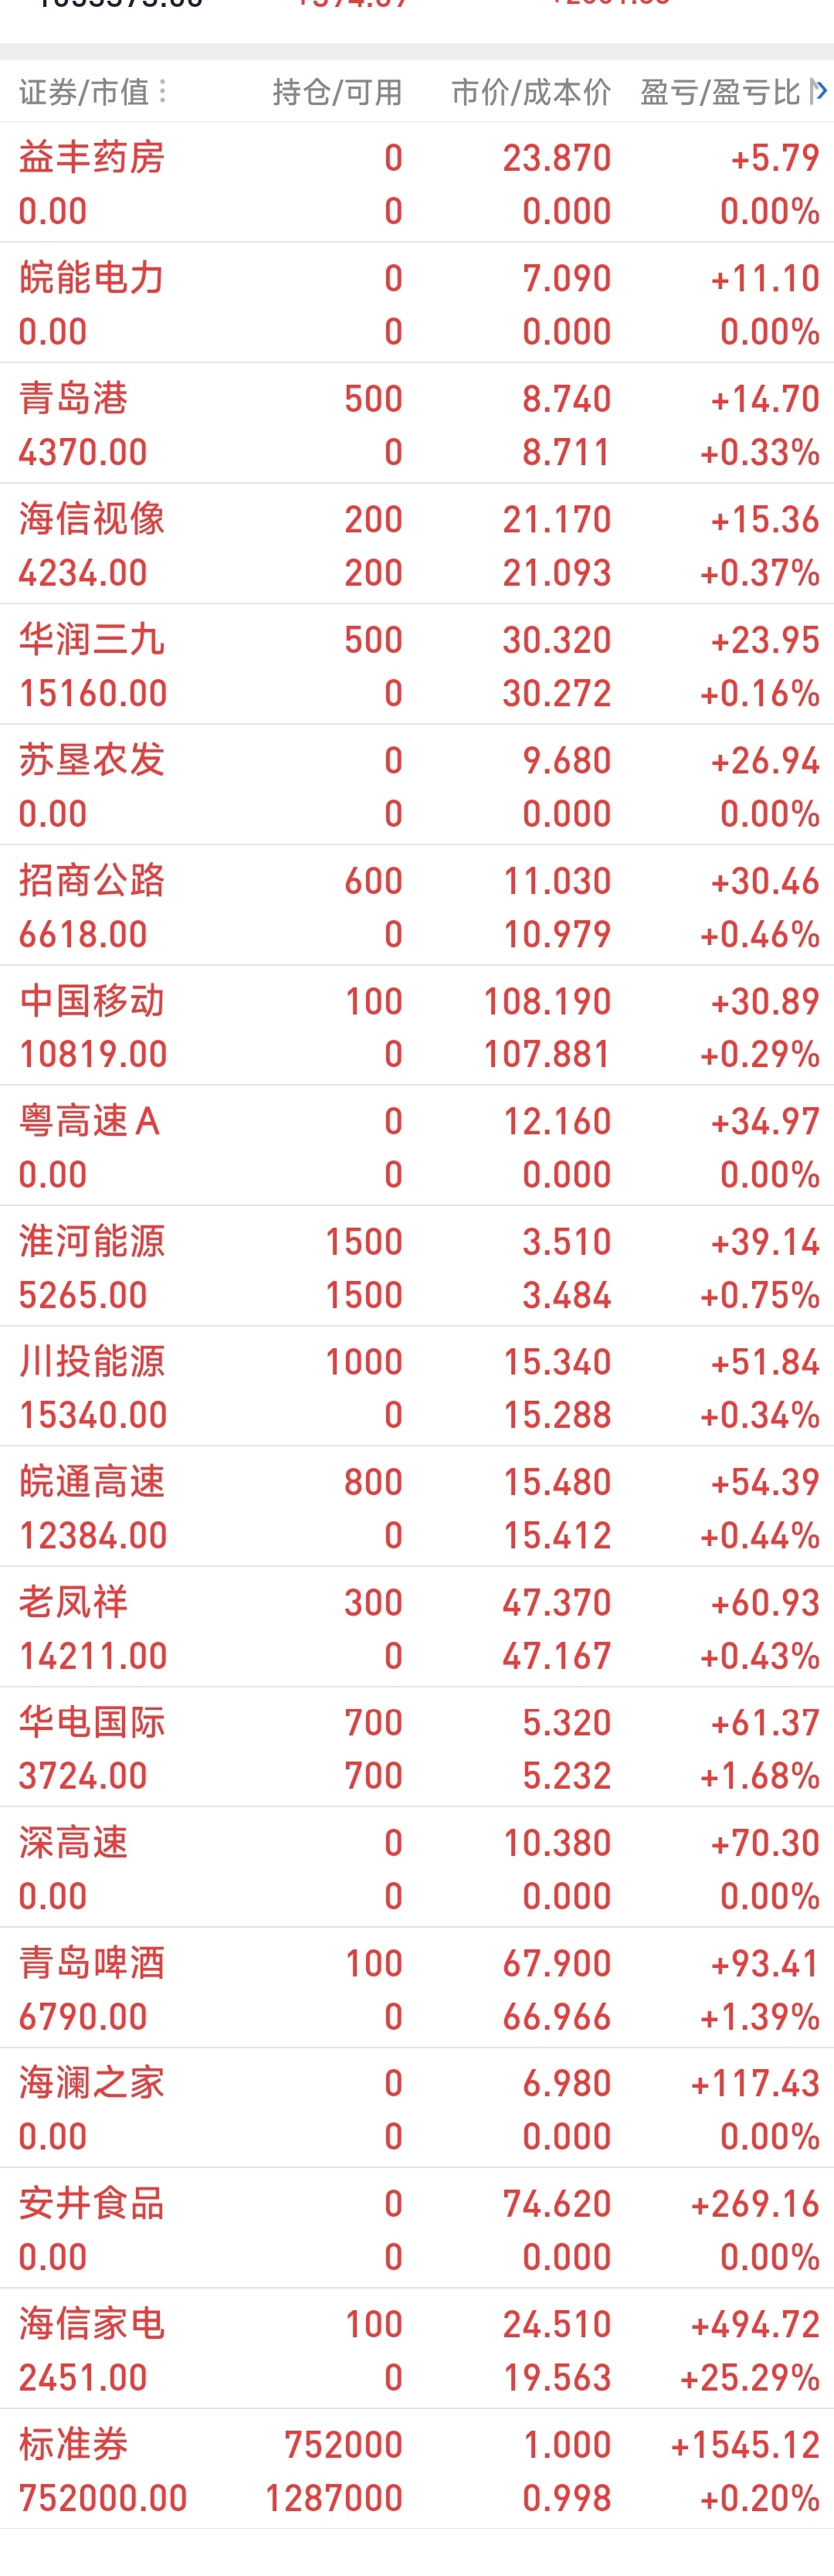Tap the 青岛啤酒 stock entry
This screenshot has height=2576, width=834.
(417, 1988)
